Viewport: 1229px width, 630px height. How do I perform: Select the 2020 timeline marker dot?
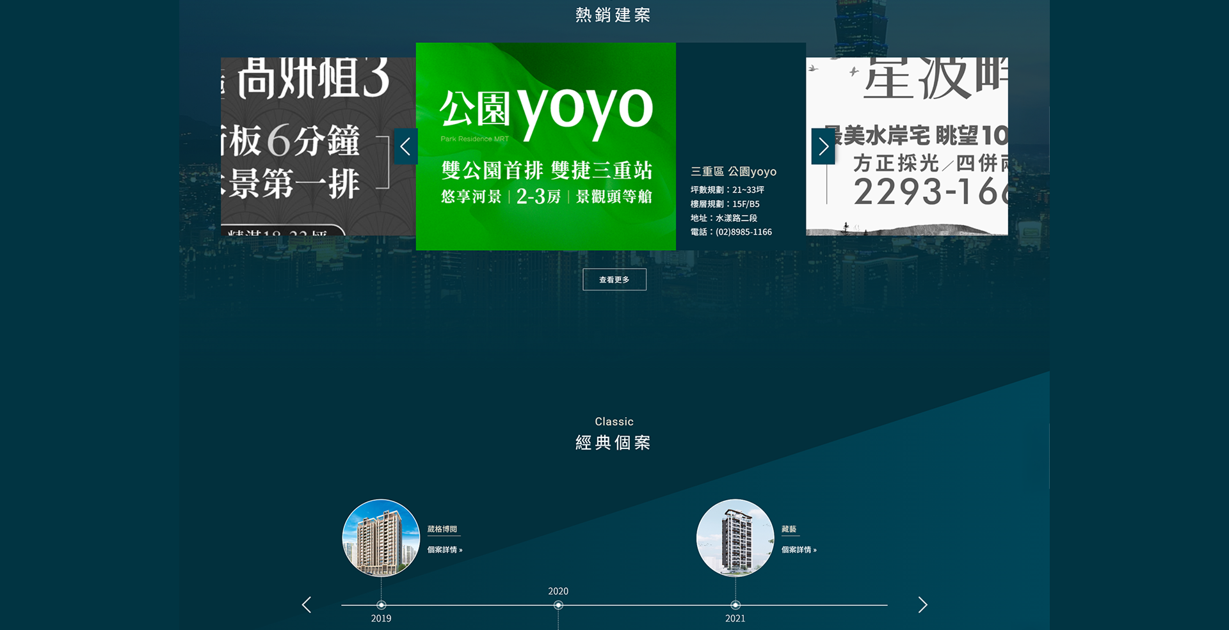point(558,605)
